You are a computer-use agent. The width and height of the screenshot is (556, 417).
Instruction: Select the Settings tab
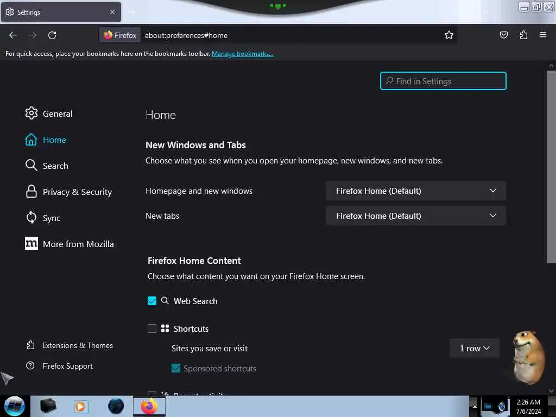[61, 12]
